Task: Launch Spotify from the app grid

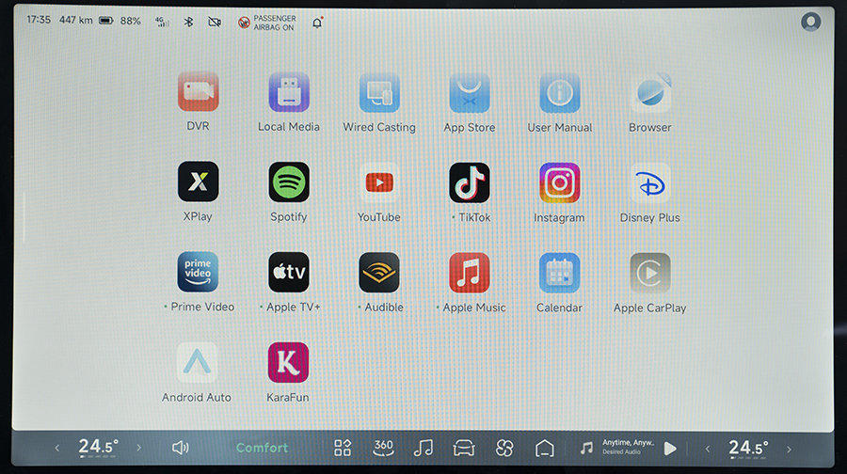Action: point(289,182)
